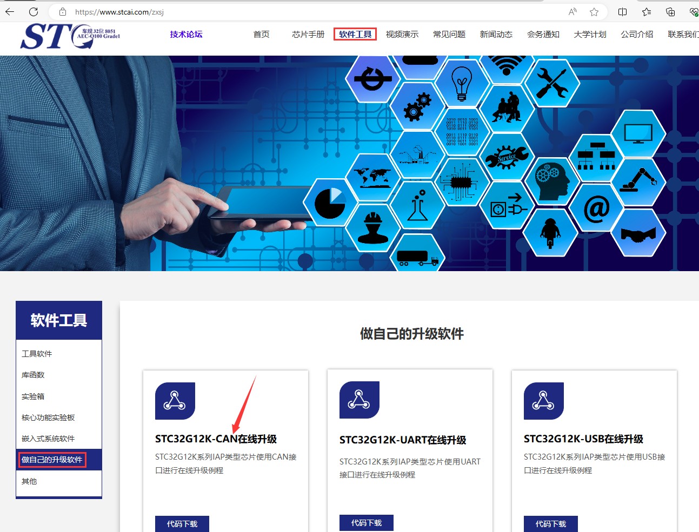Click the share-node icon on the UART card
Screen dimensions: 699x532
point(359,400)
